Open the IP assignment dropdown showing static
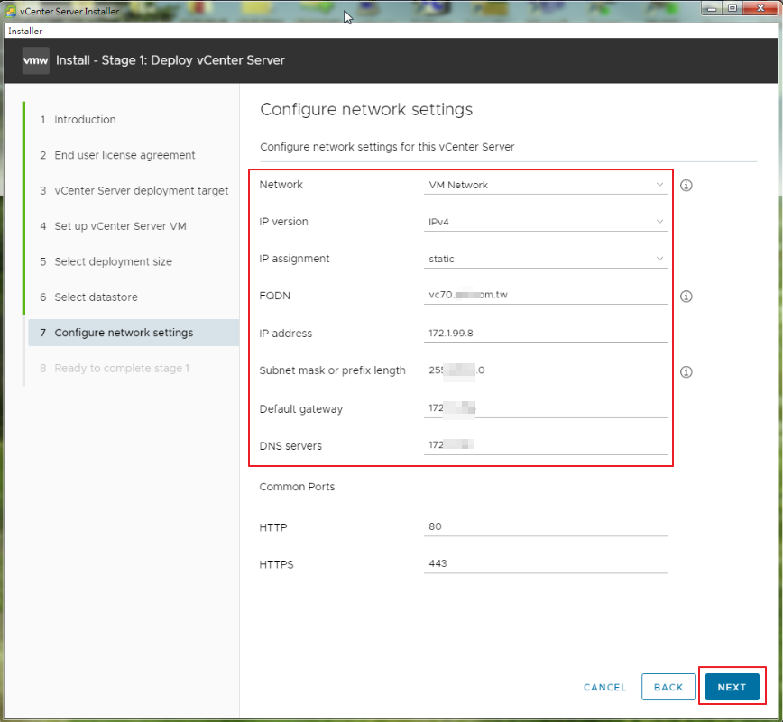Image resolution: width=783 pixels, height=722 pixels. (x=546, y=259)
